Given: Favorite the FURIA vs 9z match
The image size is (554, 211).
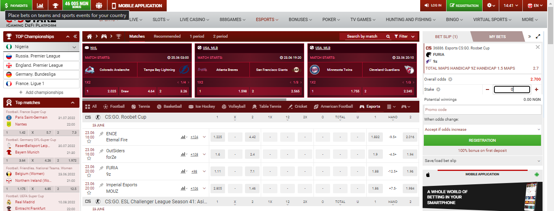Looking at the screenshot, I should (89, 176).
